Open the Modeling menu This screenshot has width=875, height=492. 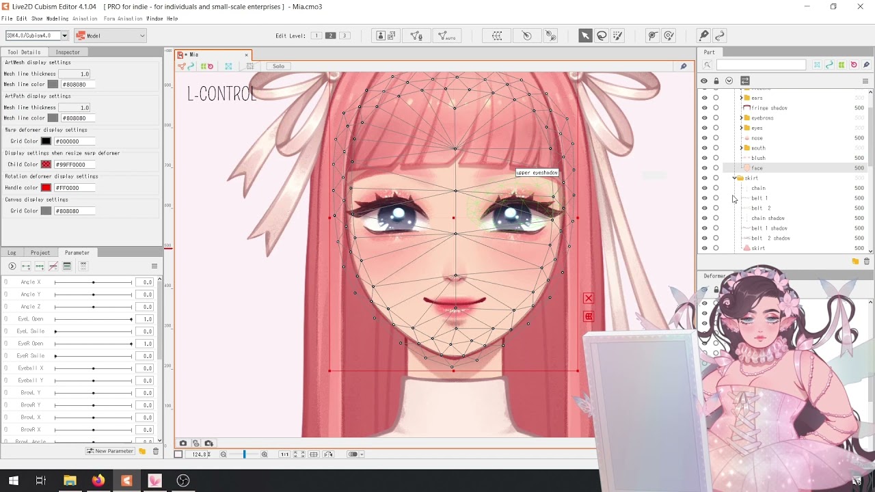(x=57, y=18)
